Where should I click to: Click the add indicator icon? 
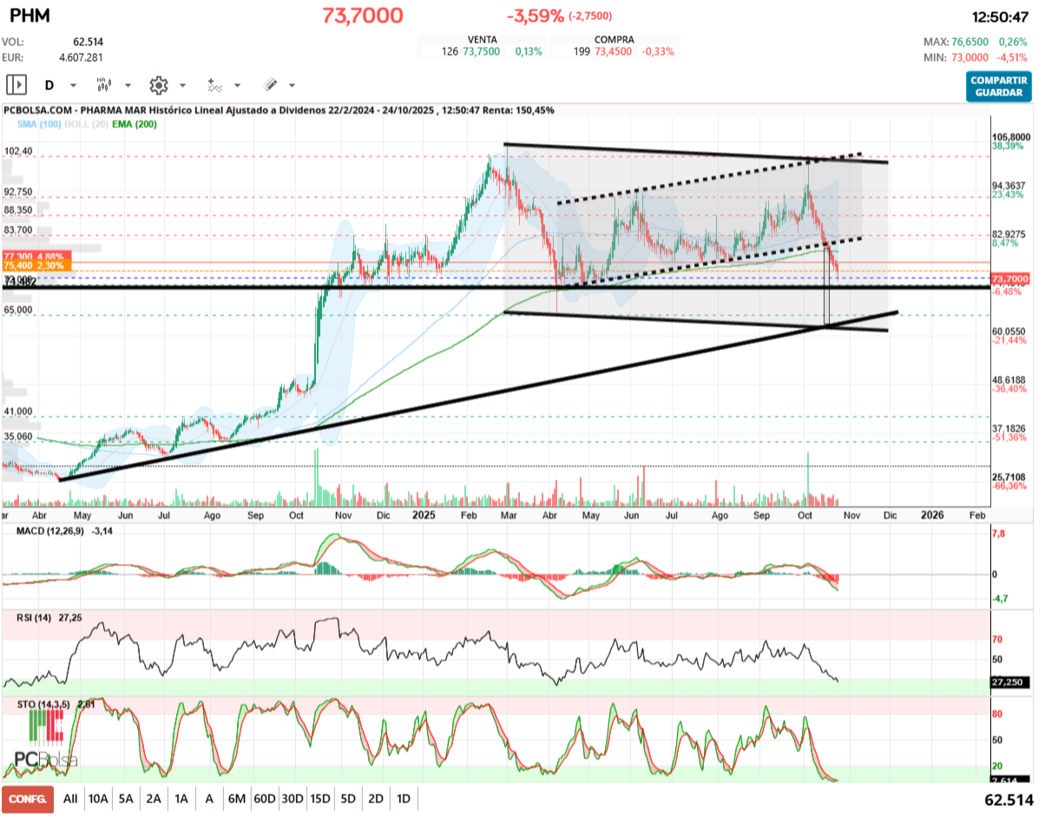coord(214,85)
